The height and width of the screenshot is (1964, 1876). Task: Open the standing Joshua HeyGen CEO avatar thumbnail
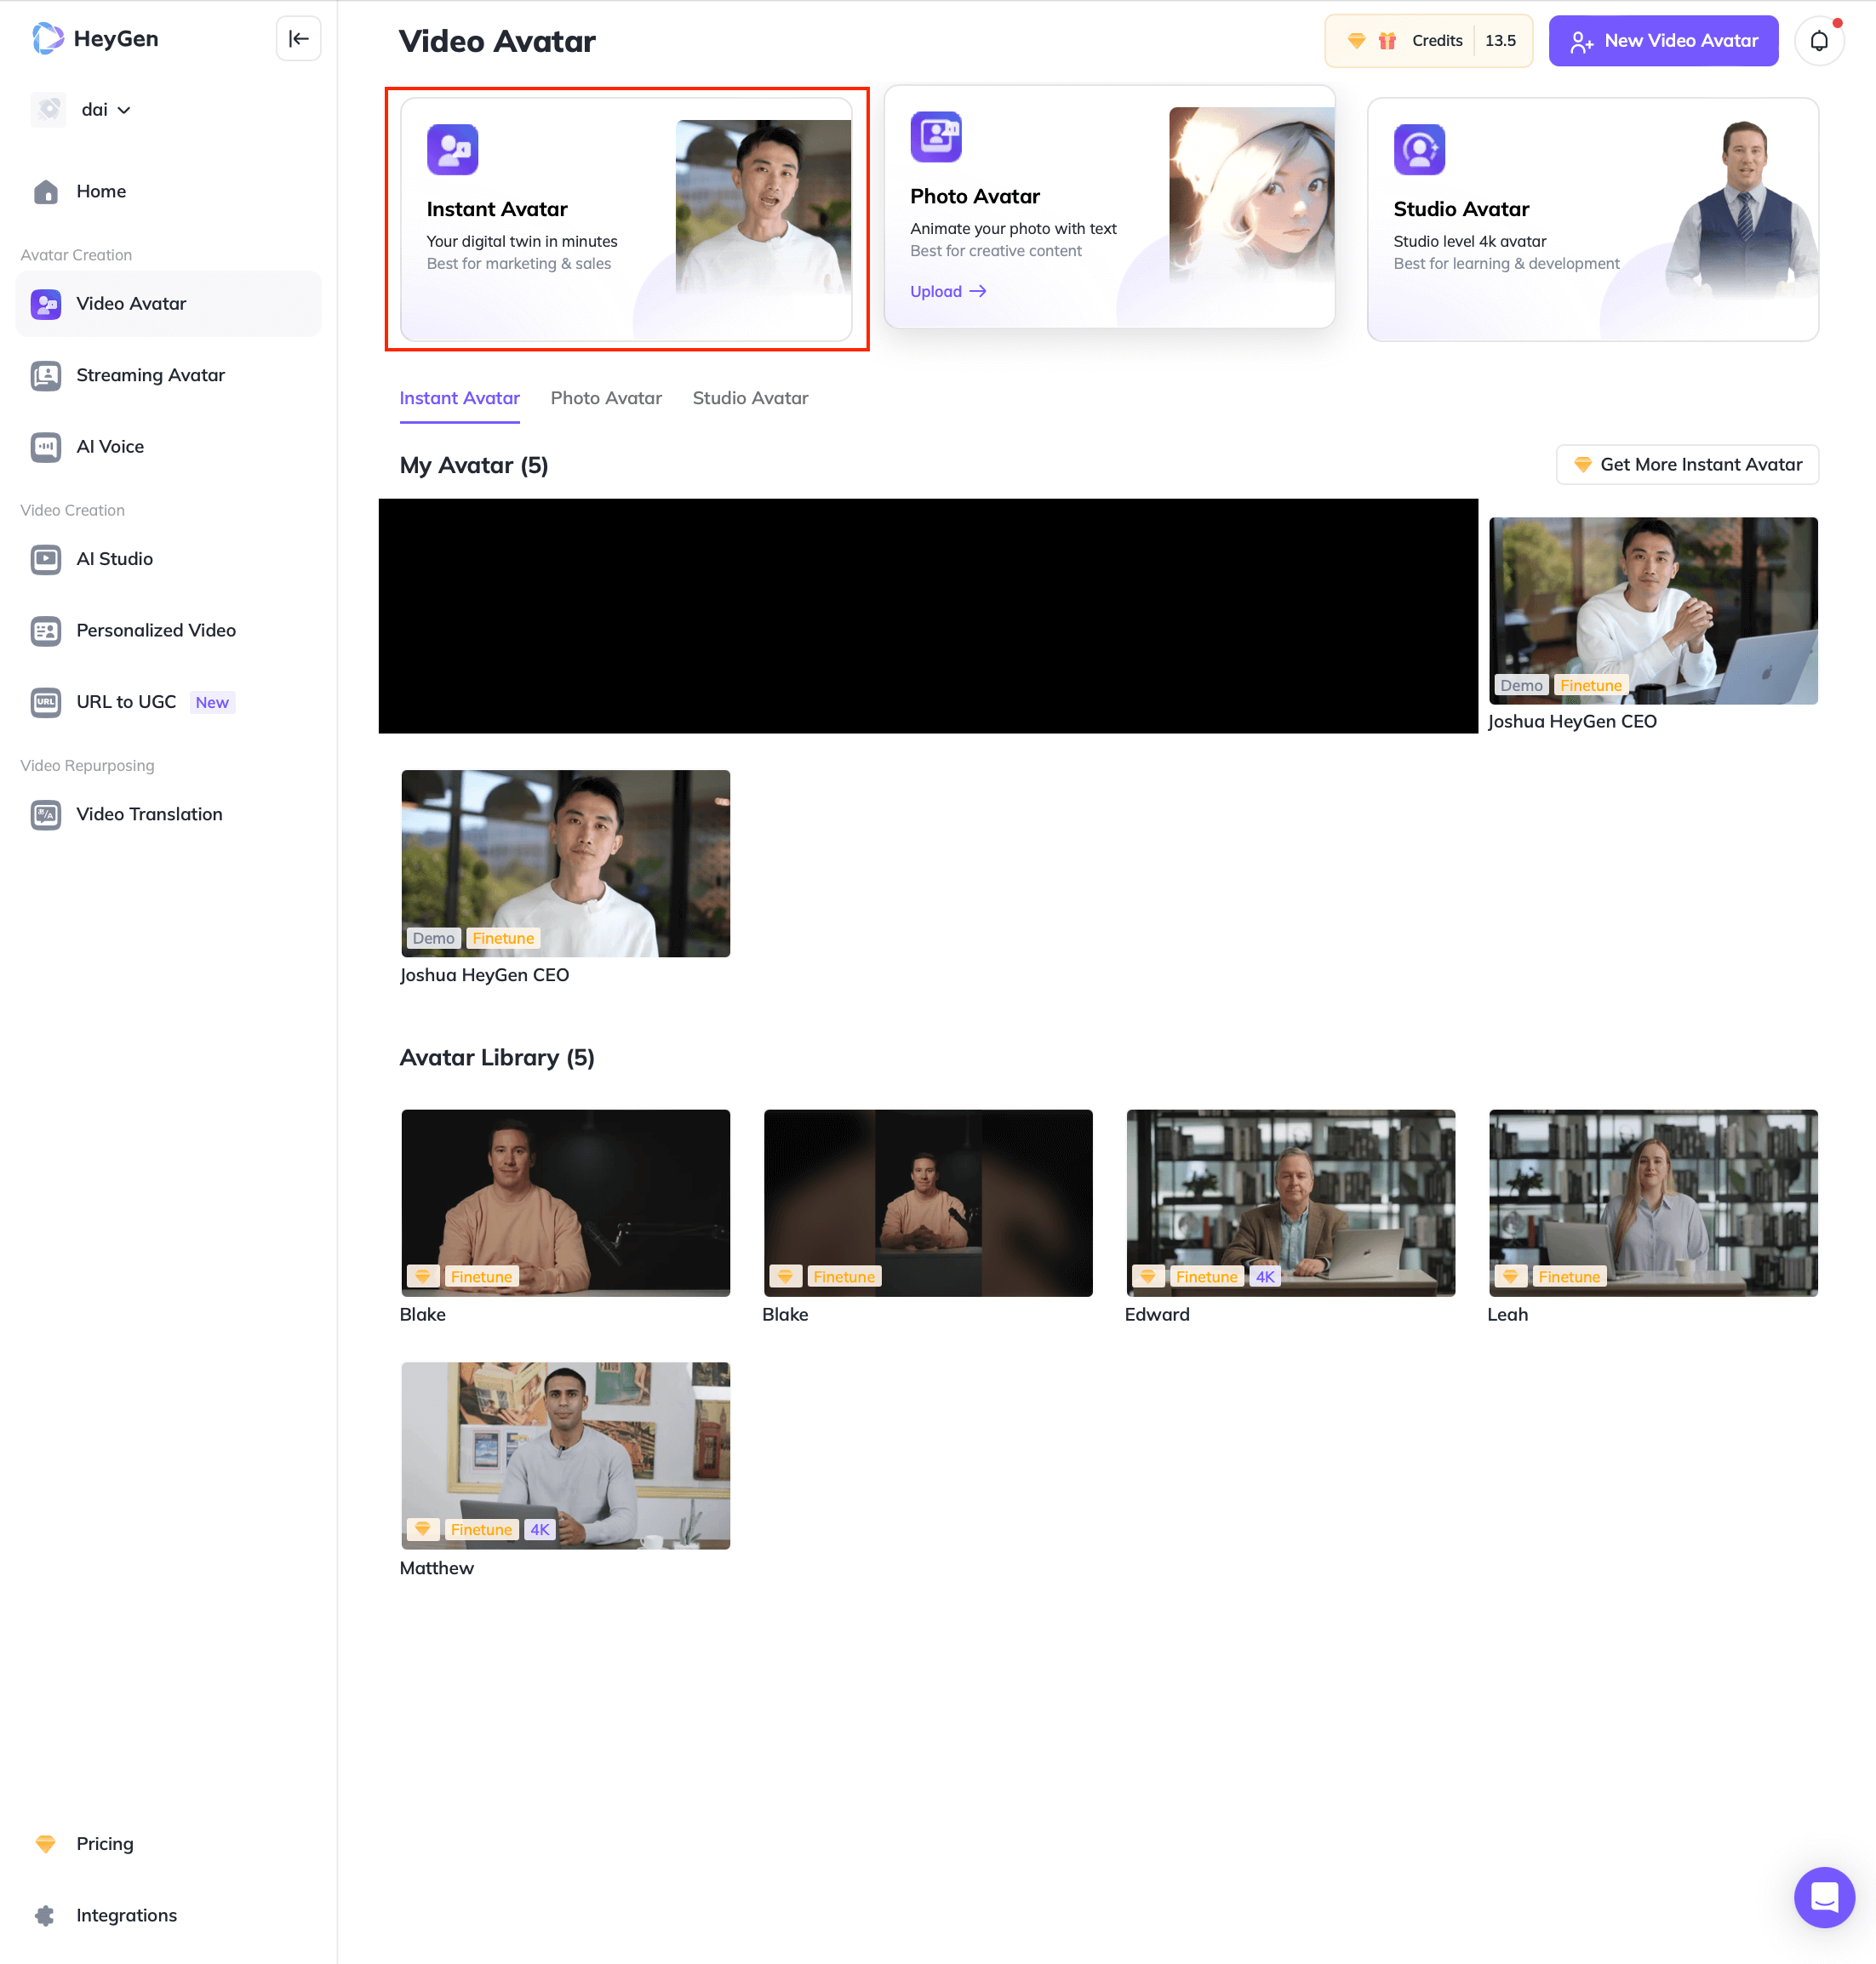click(x=565, y=864)
